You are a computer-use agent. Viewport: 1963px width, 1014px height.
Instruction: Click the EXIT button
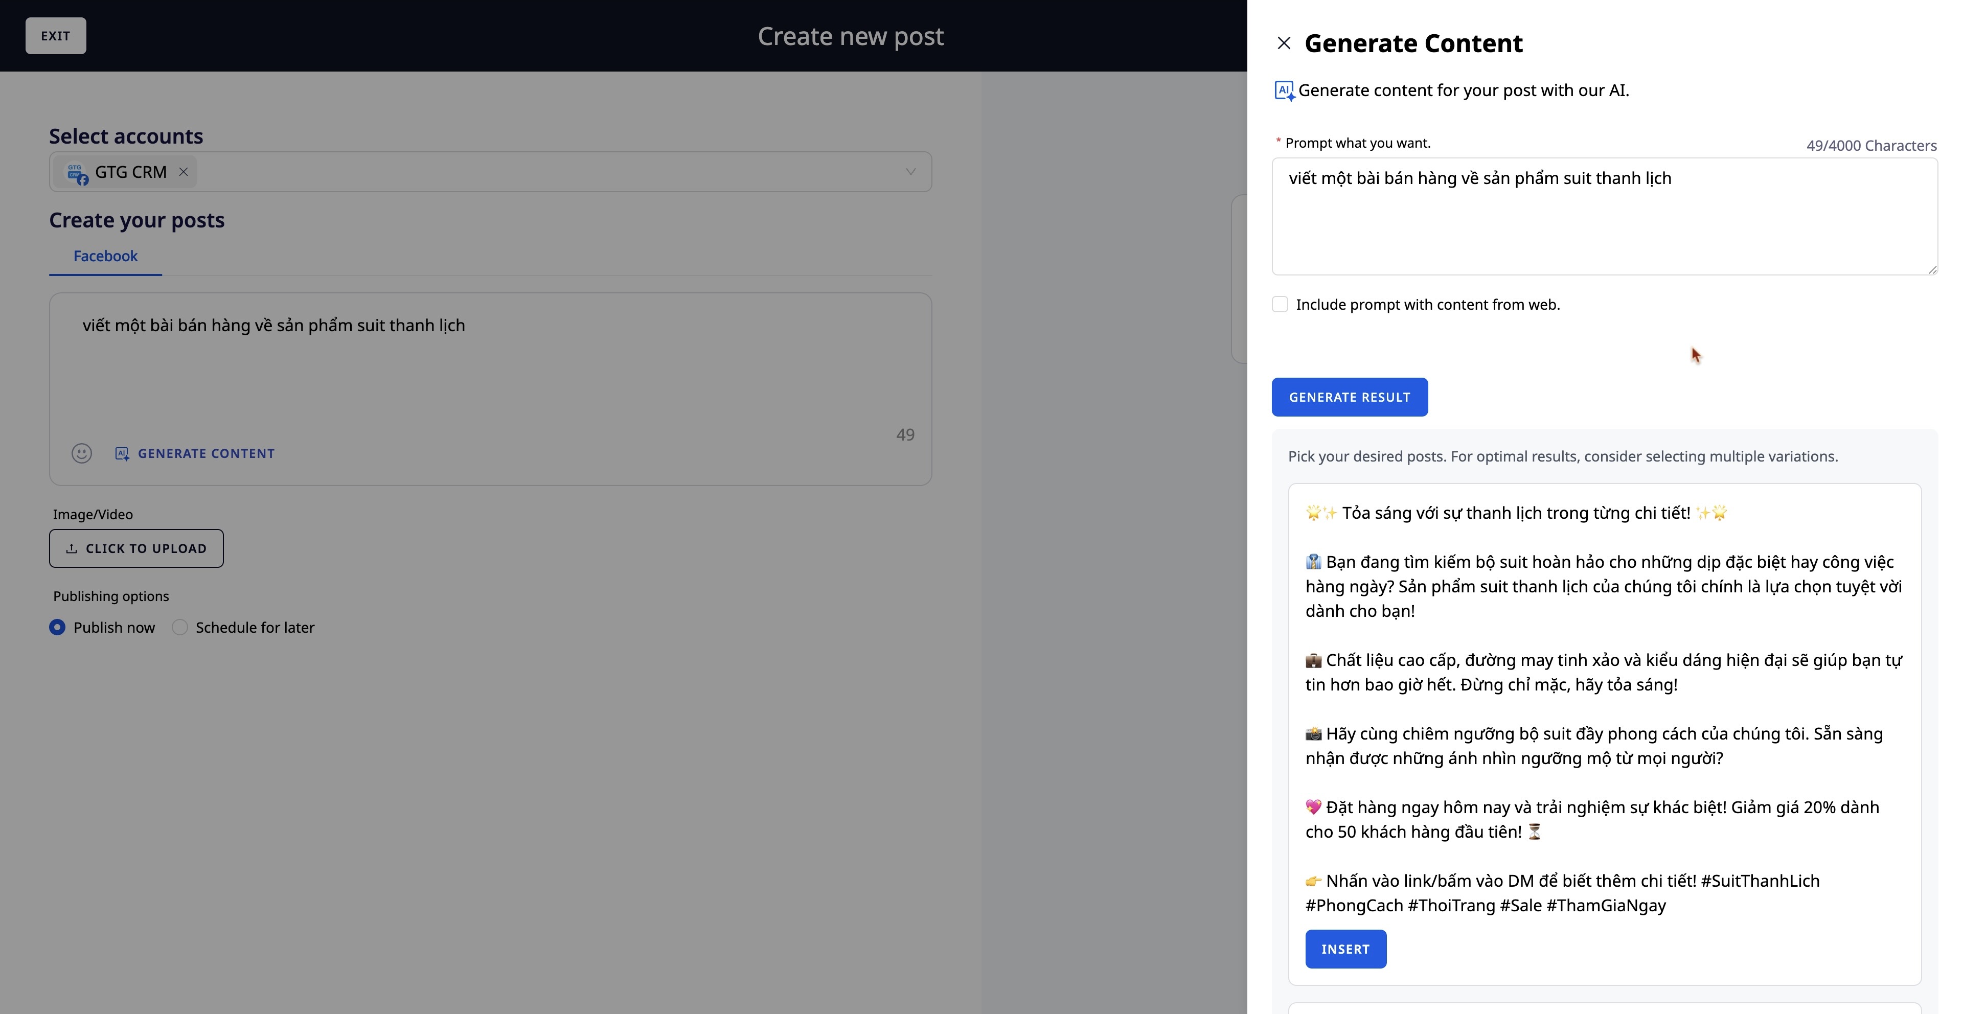pos(56,36)
